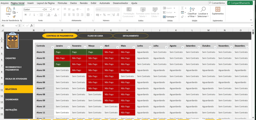Apply percent style number format
Screen dimensions: 256x120
104,15
